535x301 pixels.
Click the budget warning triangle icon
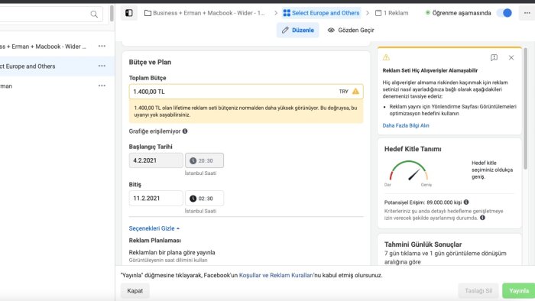pos(355,92)
